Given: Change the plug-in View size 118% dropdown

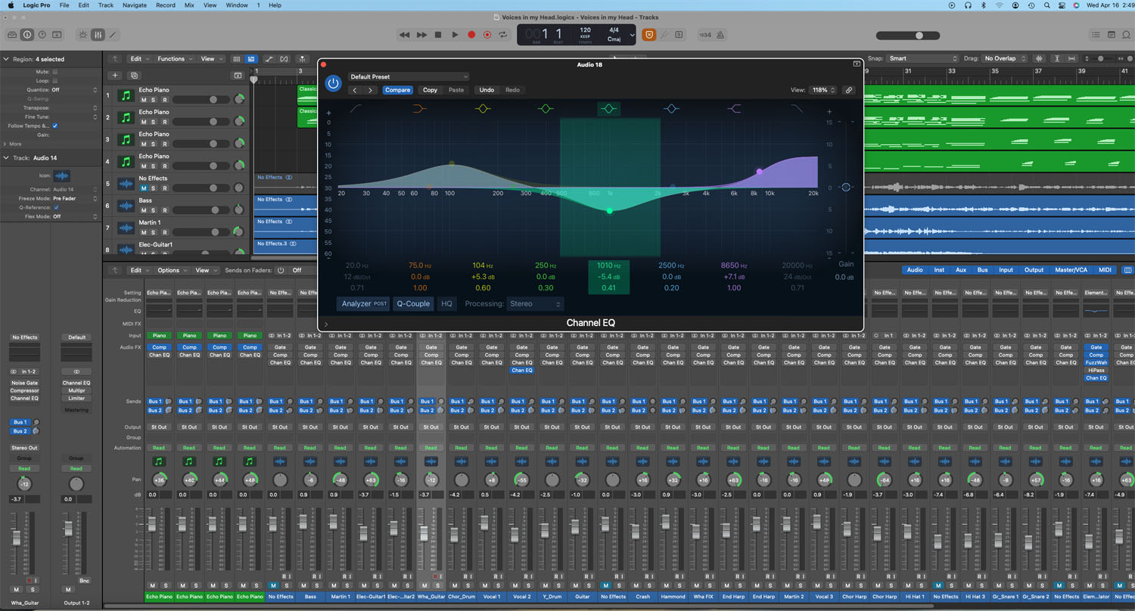Looking at the screenshot, I should [x=823, y=90].
